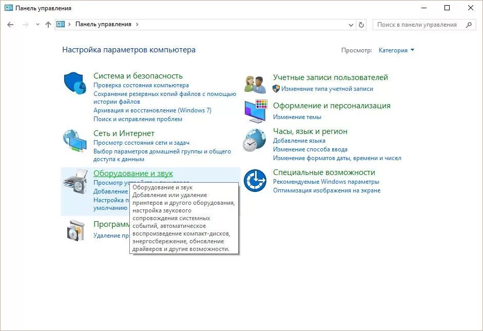The width and height of the screenshot is (483, 331).
Task: Open Проверка состояния компьютера link
Action: click(x=141, y=85)
